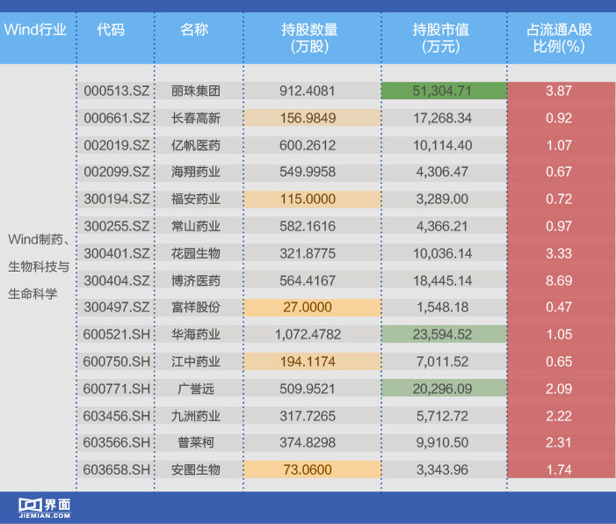
Task: Click the 代码 column header
Action: coord(111,30)
